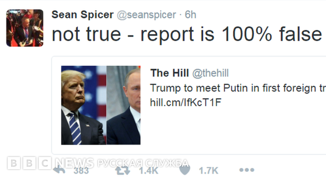
Task: Click the 1.7K likes count
Action: point(209,171)
